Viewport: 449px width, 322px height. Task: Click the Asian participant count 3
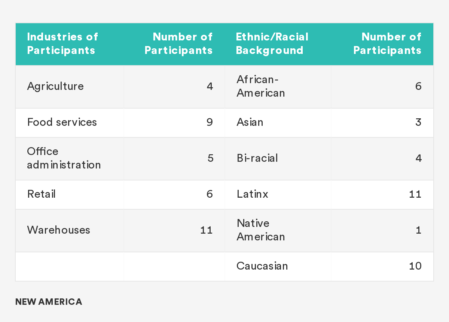(x=418, y=122)
